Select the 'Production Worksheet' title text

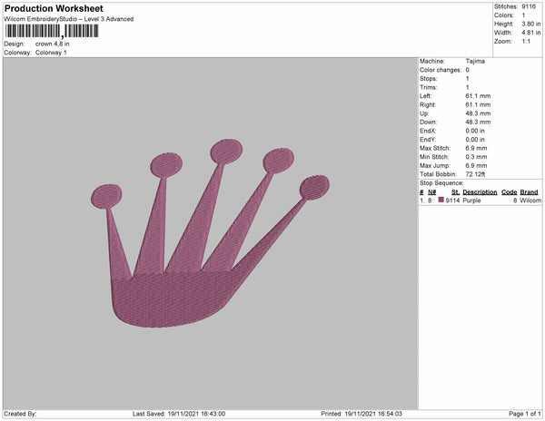pyautogui.click(x=54, y=8)
